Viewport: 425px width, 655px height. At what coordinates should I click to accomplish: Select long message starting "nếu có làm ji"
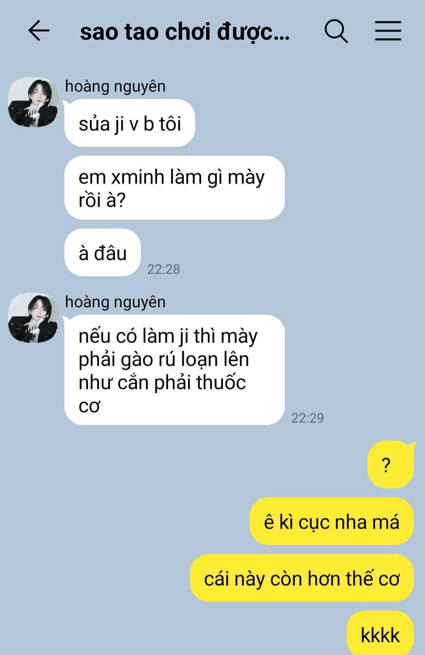[174, 370]
